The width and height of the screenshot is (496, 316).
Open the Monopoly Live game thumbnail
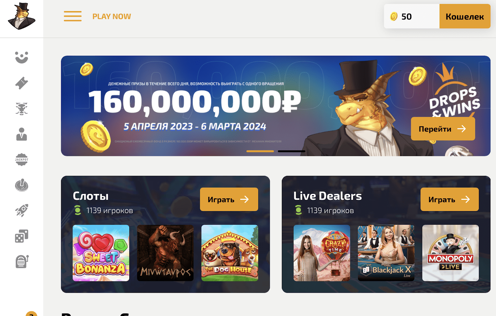[x=450, y=253]
